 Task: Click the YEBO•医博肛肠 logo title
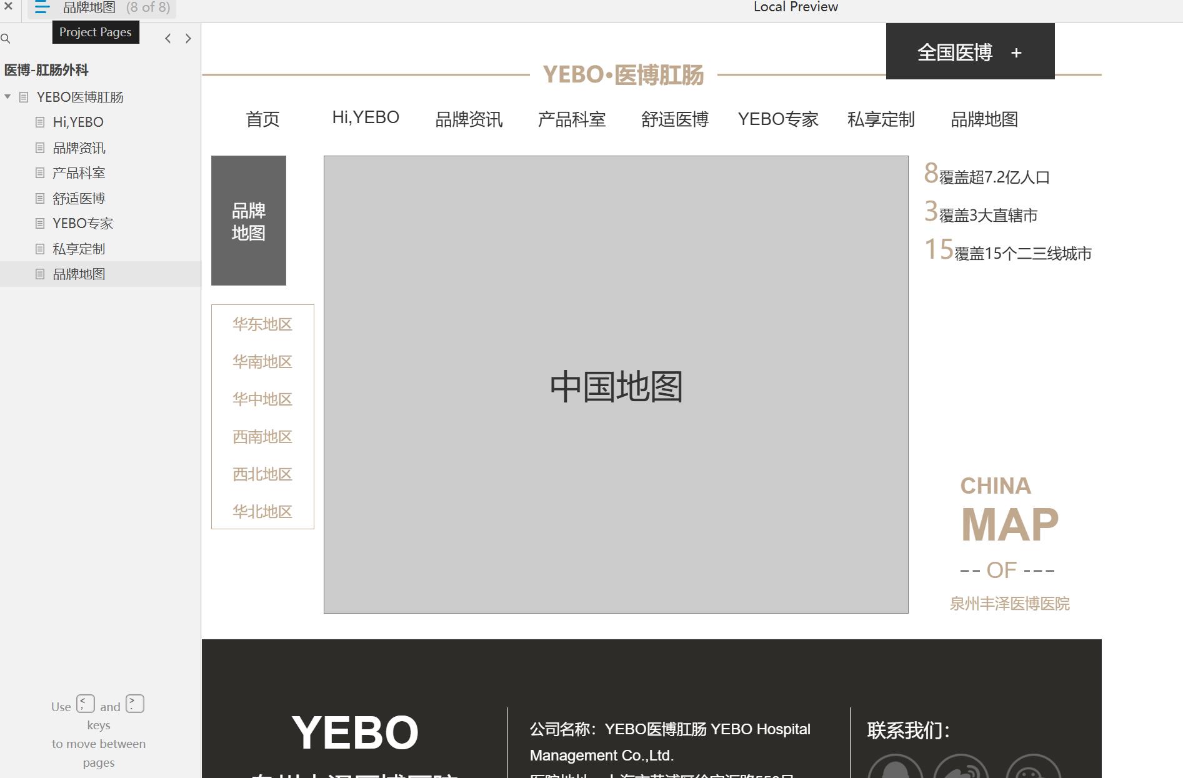(623, 75)
